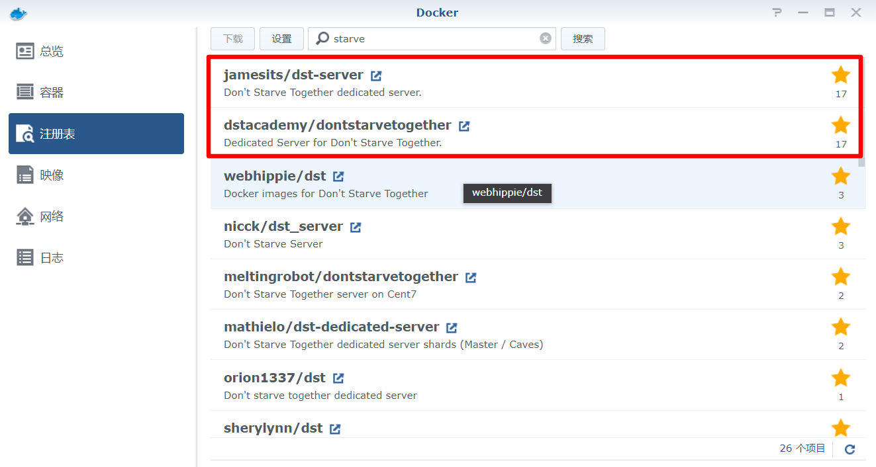Click the 下载 download button
The height and width of the screenshot is (467, 876).
(x=233, y=38)
